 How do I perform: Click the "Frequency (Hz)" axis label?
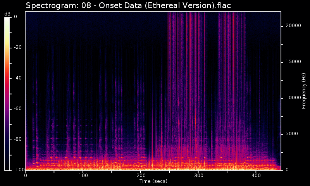tap(304, 91)
